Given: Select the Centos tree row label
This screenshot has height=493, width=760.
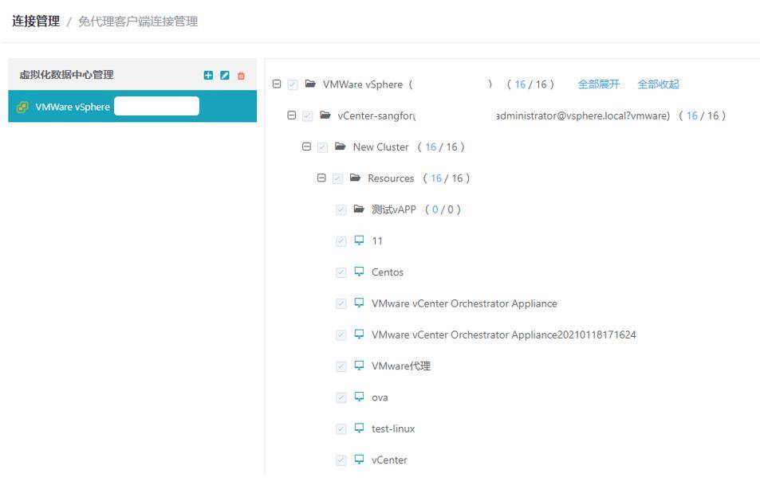Looking at the screenshot, I should pyautogui.click(x=388, y=272).
